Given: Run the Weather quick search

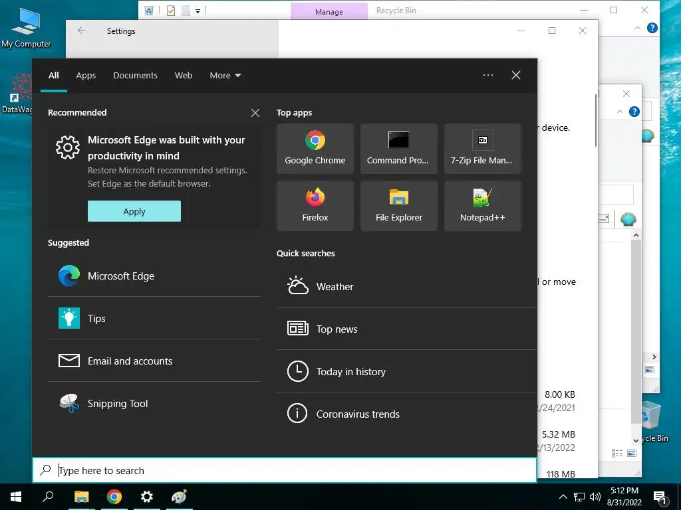Looking at the screenshot, I should click(406, 286).
